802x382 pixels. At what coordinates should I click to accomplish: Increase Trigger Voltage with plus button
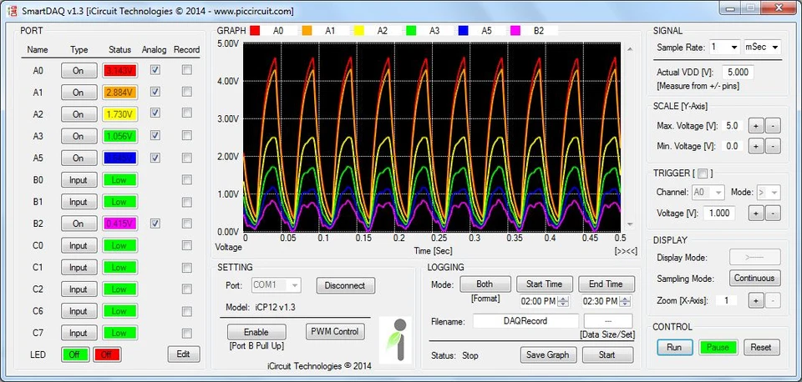(x=755, y=213)
